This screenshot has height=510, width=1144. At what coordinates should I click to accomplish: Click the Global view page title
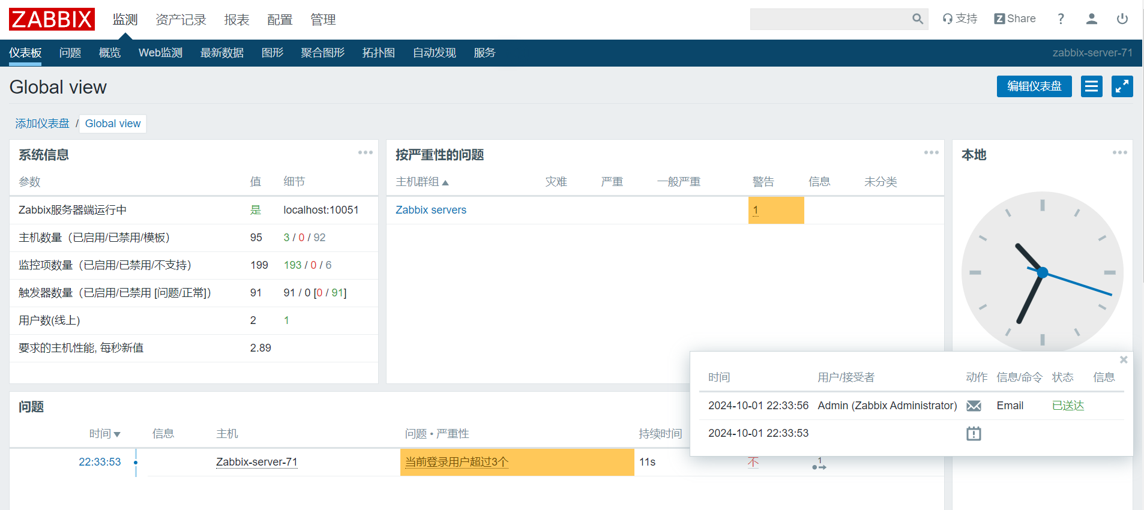tap(58, 87)
